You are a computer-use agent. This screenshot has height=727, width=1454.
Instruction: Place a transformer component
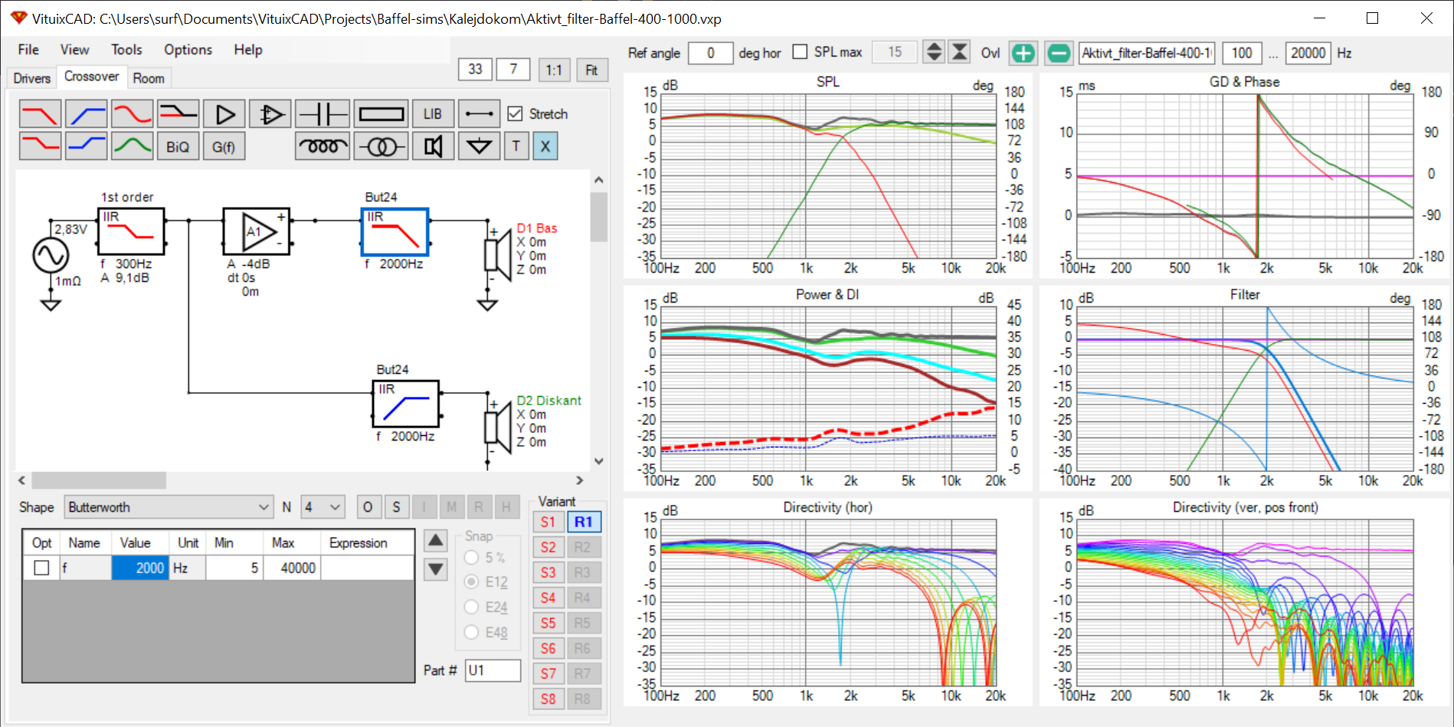[381, 146]
